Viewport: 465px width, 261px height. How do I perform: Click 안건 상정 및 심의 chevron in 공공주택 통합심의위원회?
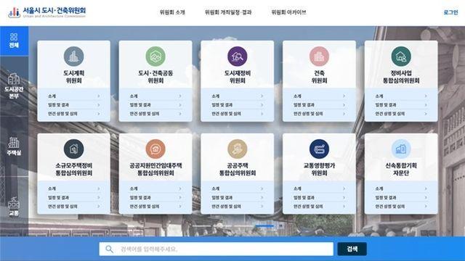pos(262,207)
